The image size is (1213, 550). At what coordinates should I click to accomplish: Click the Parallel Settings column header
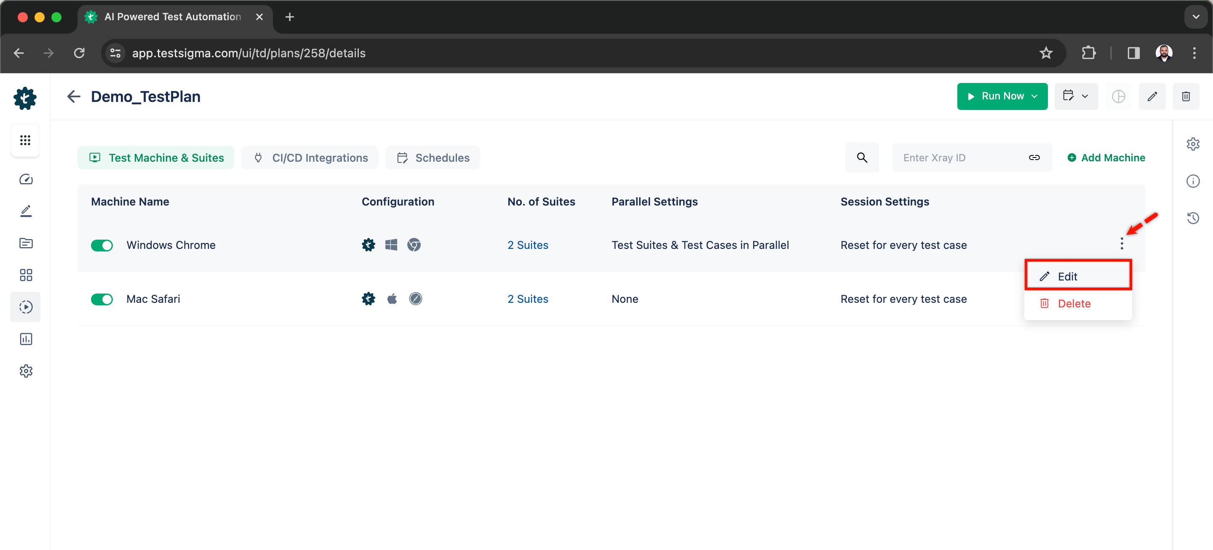pos(654,202)
